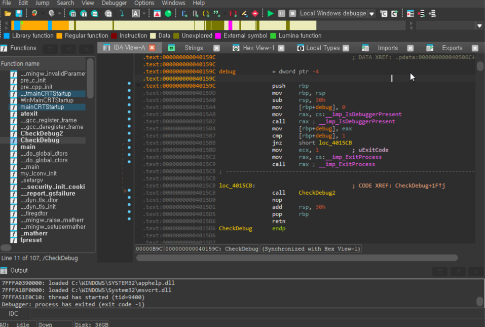Open the Local Windows debugger dropdown
The image size is (485, 327).
coord(371,14)
